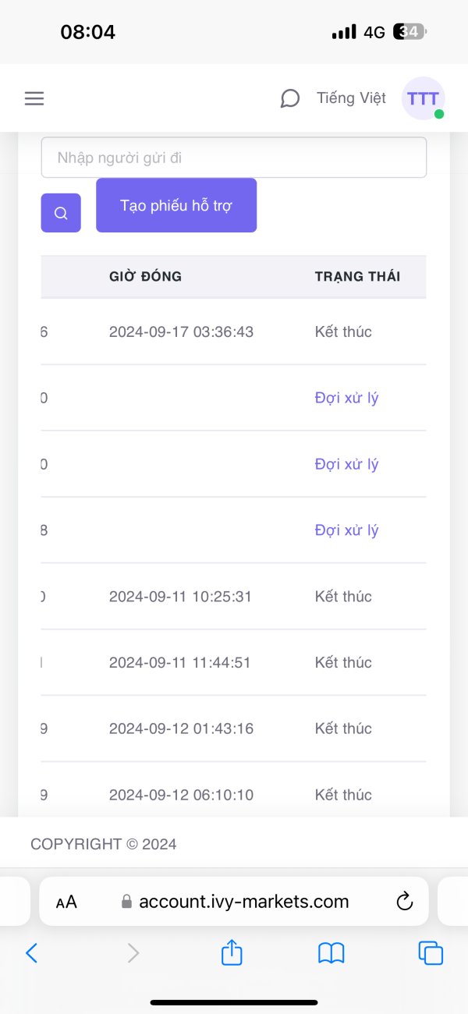
Task: Open the Tiếng Việt language selector
Action: point(351,98)
